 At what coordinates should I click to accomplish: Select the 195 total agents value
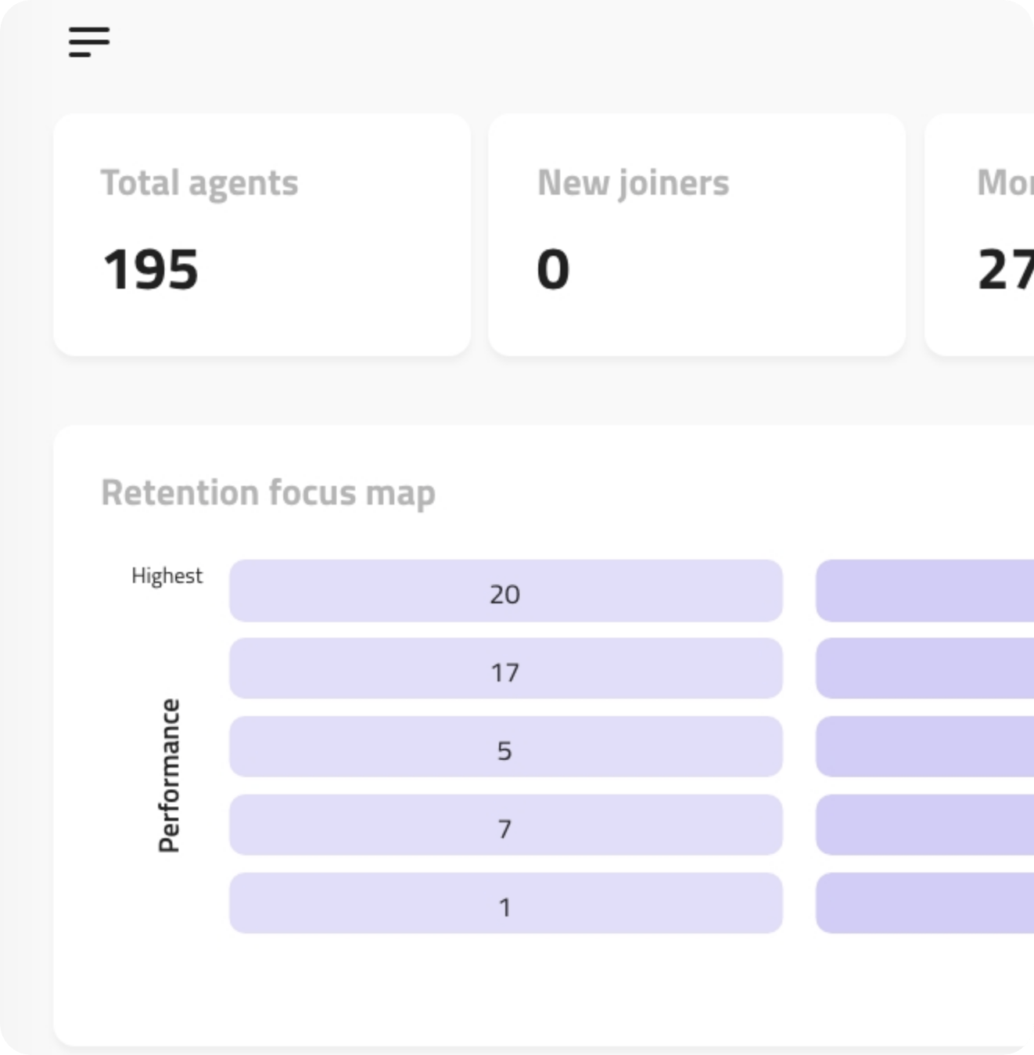pos(151,270)
